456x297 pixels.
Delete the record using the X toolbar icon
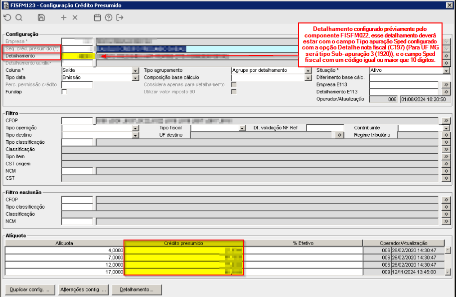(x=75, y=18)
